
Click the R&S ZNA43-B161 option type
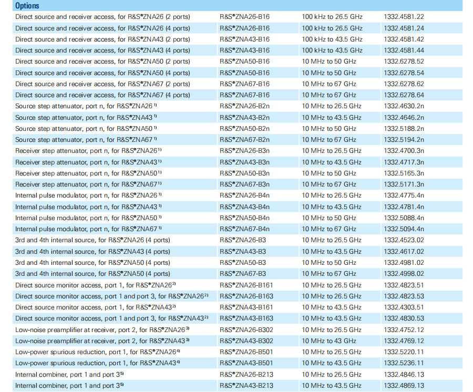246,307
